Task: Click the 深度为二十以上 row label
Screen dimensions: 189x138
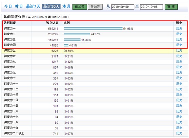Action: point(14,133)
